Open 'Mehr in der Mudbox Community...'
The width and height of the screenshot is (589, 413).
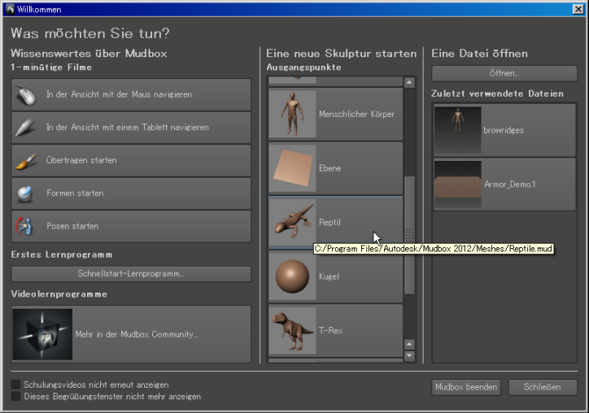[x=131, y=334]
